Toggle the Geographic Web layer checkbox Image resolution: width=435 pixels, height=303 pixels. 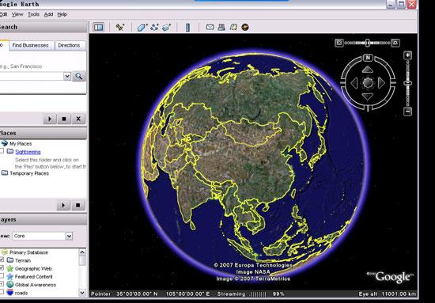pos(2,267)
